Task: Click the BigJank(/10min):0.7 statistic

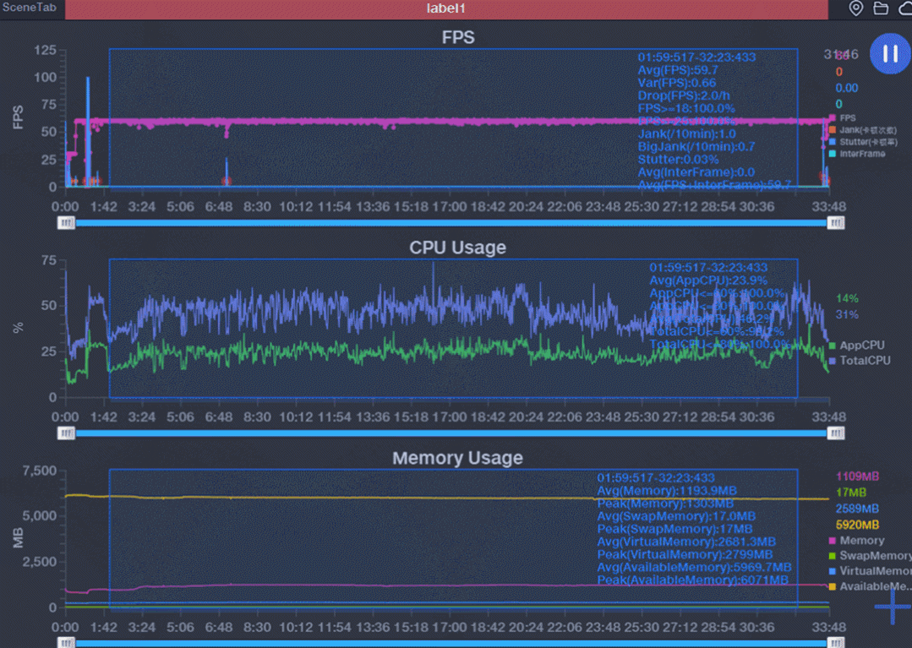Action: [x=696, y=147]
